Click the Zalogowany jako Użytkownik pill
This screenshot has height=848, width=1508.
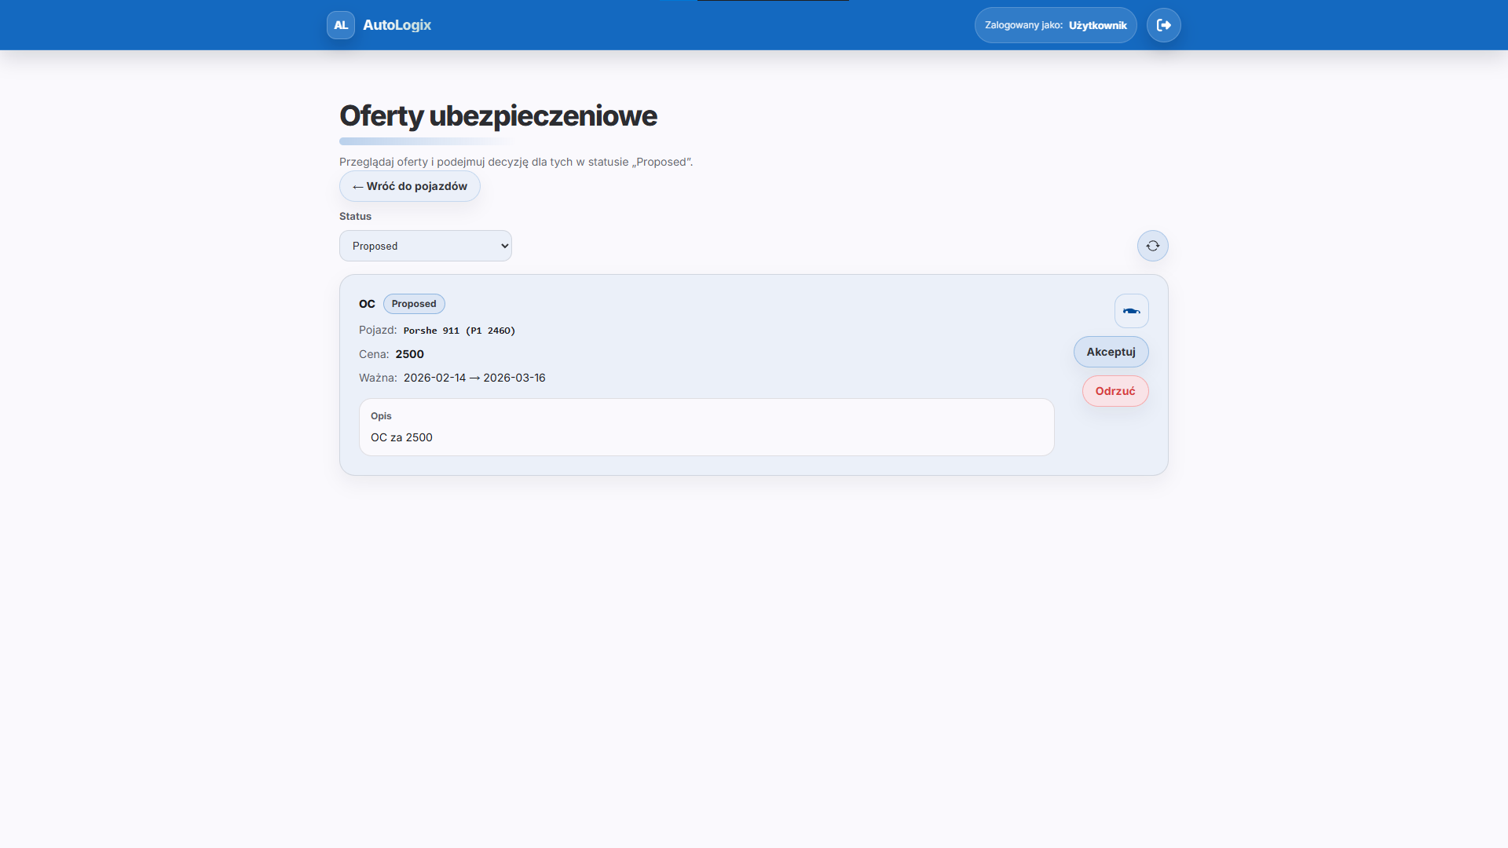tap(1056, 25)
